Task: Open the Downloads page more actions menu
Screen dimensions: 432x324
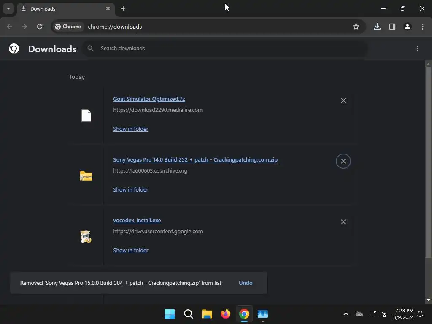Action: coord(418,49)
